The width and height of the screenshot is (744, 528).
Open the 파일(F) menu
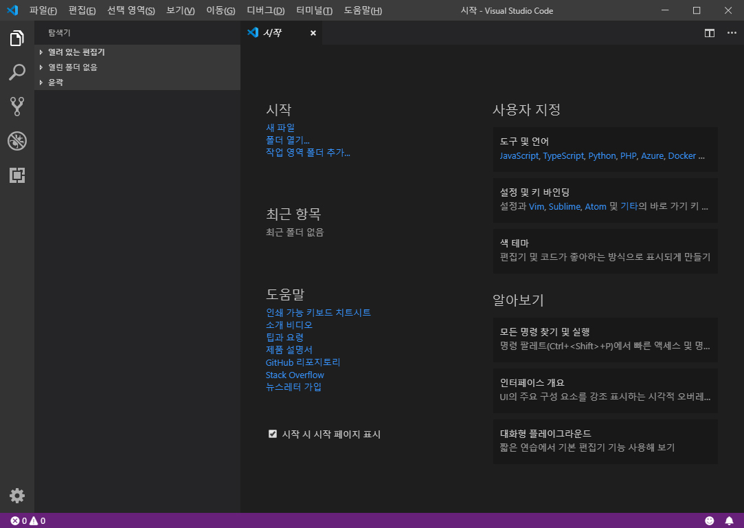(x=43, y=10)
